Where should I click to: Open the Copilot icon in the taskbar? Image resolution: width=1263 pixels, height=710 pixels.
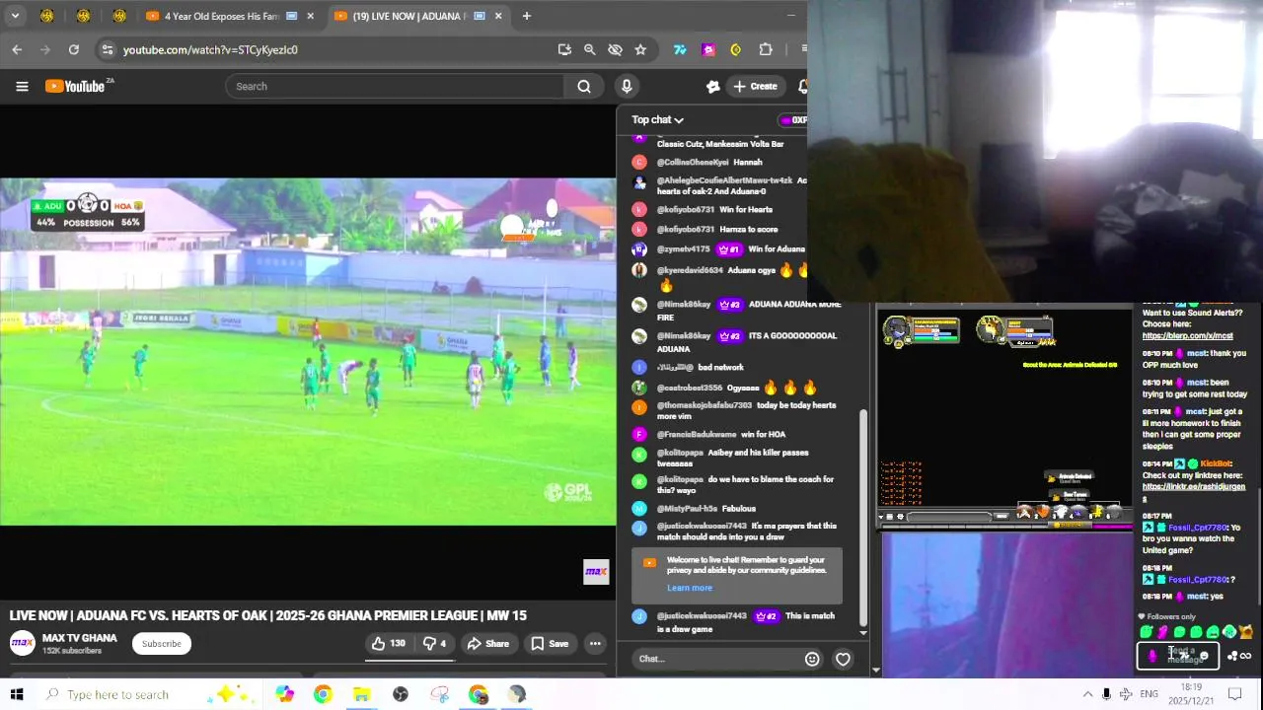[x=284, y=694]
